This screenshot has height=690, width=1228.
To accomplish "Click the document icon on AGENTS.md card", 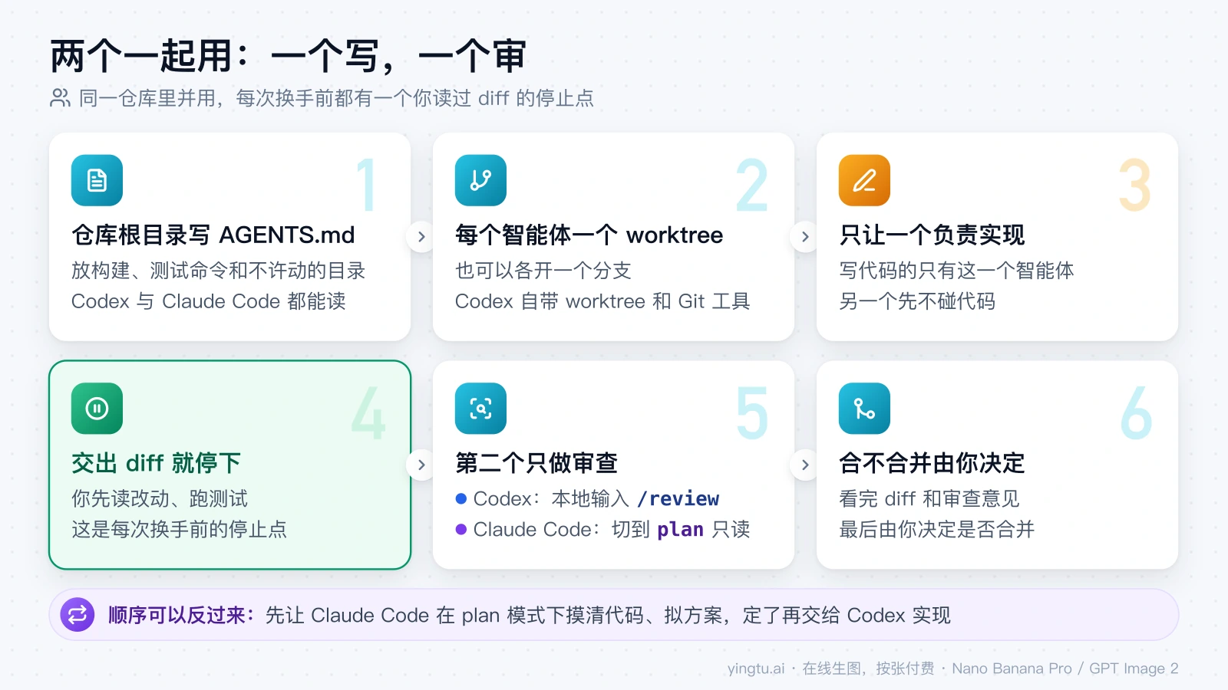I will (97, 180).
